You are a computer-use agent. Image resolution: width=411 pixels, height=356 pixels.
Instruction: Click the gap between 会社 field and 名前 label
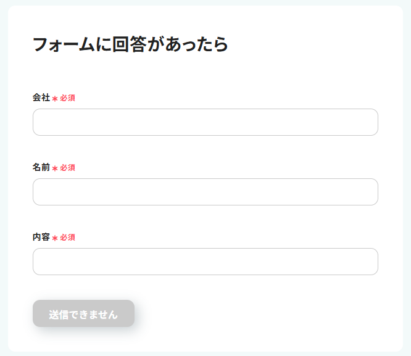coord(205,151)
